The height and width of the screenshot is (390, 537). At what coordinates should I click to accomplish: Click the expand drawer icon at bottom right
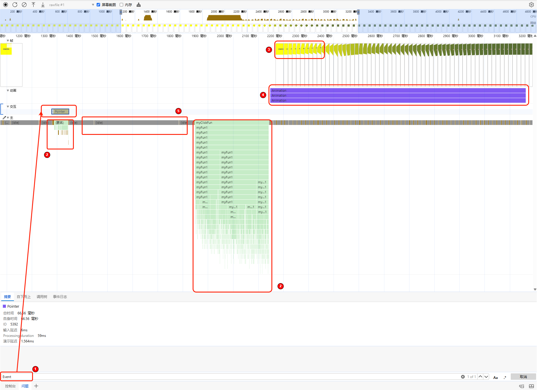coord(531,386)
